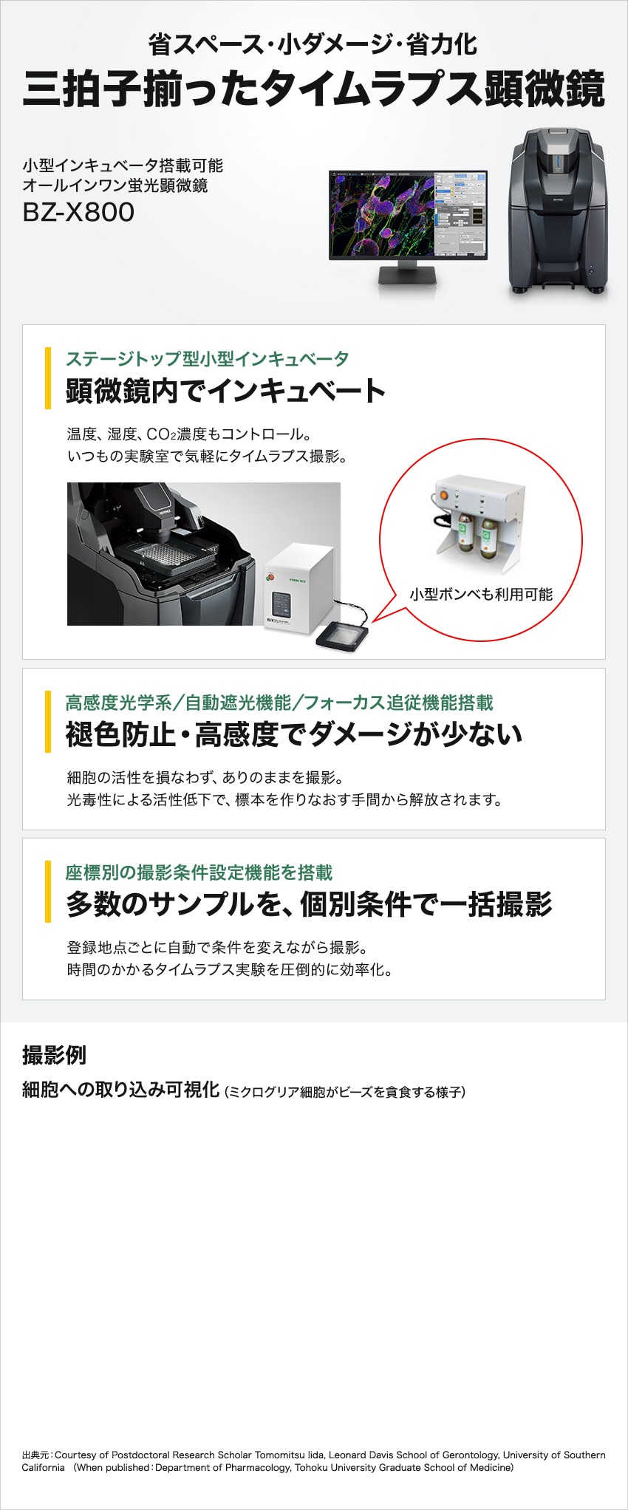Screen dimensions: 628x1510
Task: Click the black stage-top chamber pad
Action: 342,635
